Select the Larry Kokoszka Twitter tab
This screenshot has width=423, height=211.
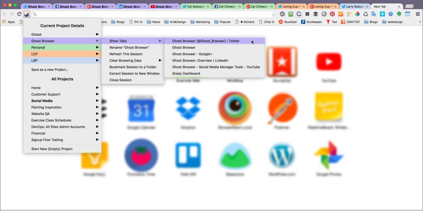[355, 7]
